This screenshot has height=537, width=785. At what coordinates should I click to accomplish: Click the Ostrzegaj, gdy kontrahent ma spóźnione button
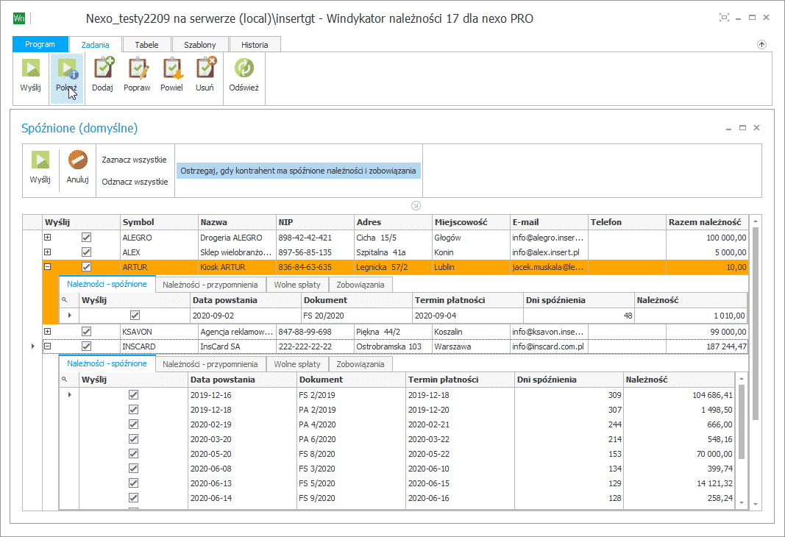click(x=299, y=171)
